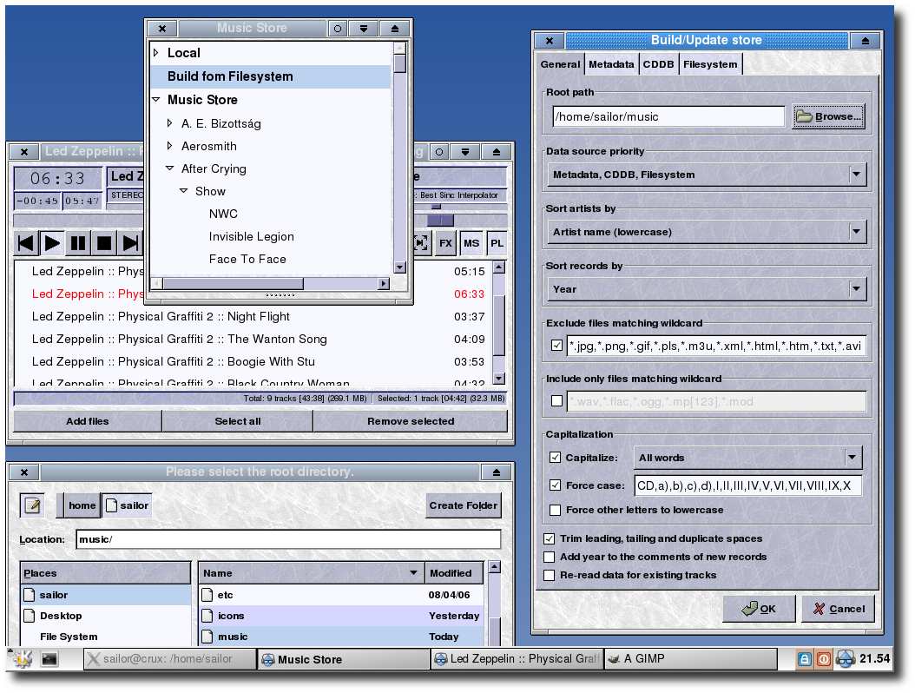Switch to the Metadata tab

click(x=611, y=64)
